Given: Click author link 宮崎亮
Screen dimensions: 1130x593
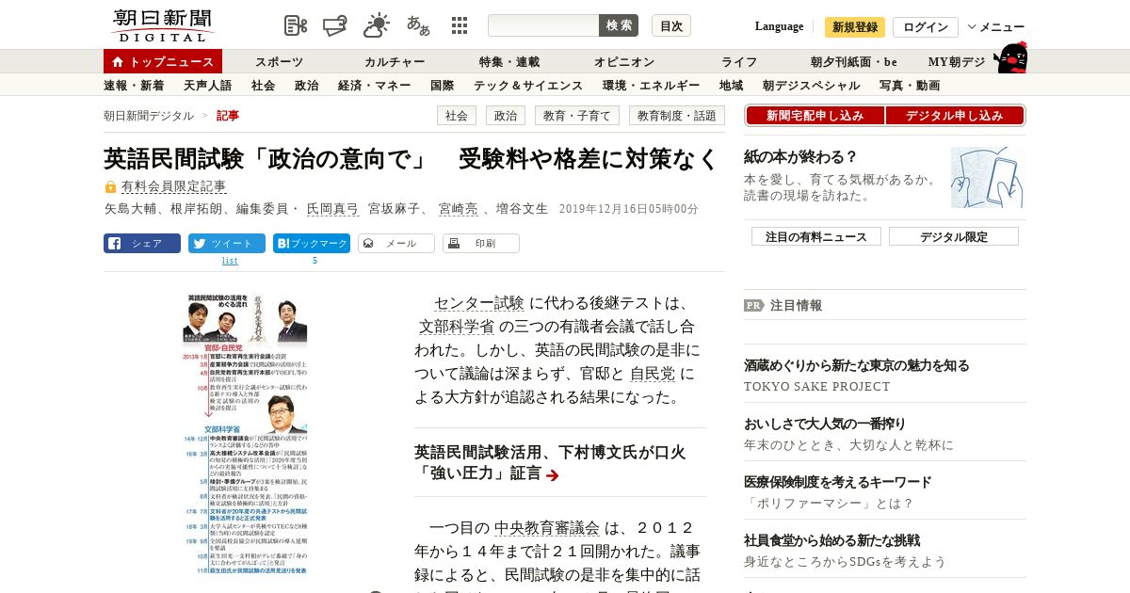Looking at the screenshot, I should [x=459, y=209].
